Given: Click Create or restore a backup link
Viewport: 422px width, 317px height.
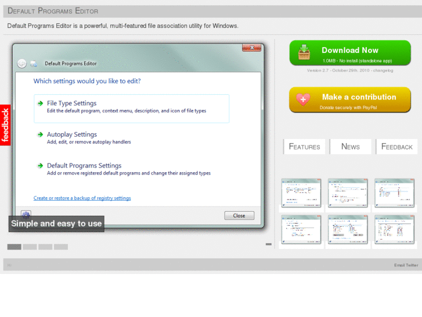Looking at the screenshot, I should [x=82, y=198].
